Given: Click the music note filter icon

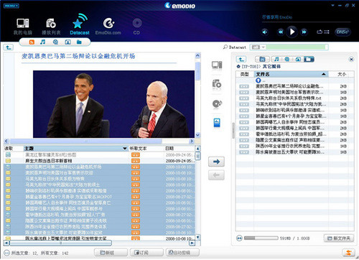Looking at the screenshot, I should [43, 42].
